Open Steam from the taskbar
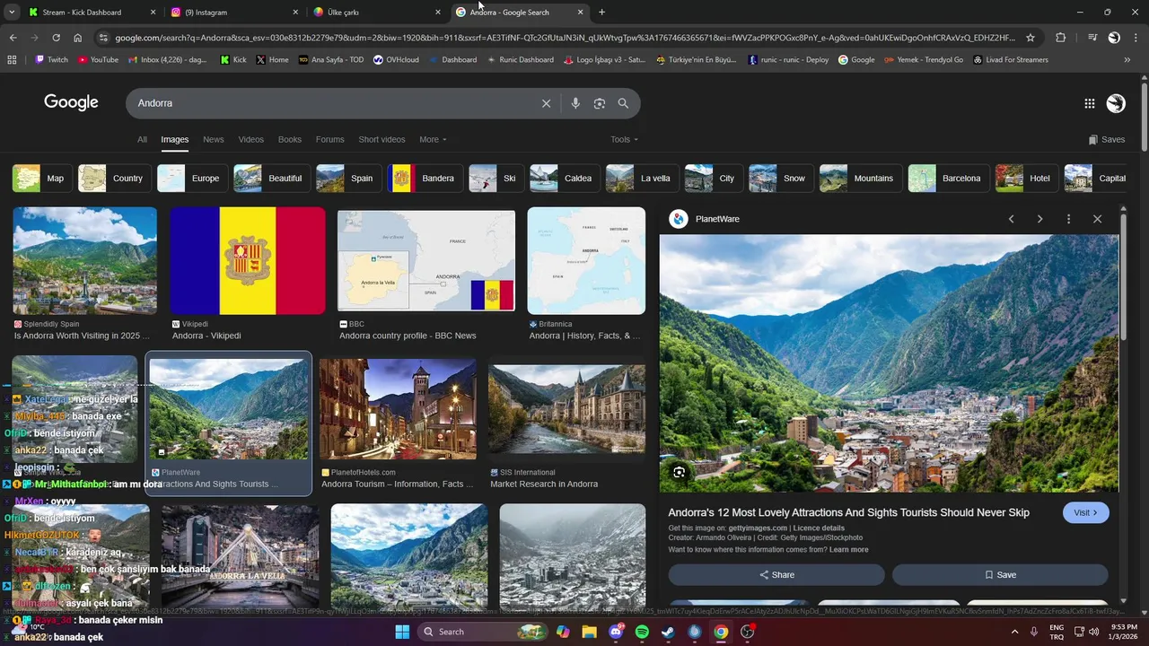Screen dimensions: 1149x646 pos(668,632)
